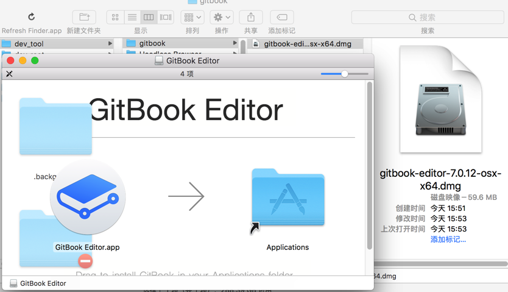Image resolution: width=508 pixels, height=292 pixels.
Task: Click the Applications folder shortcut icon
Action: pyautogui.click(x=288, y=198)
